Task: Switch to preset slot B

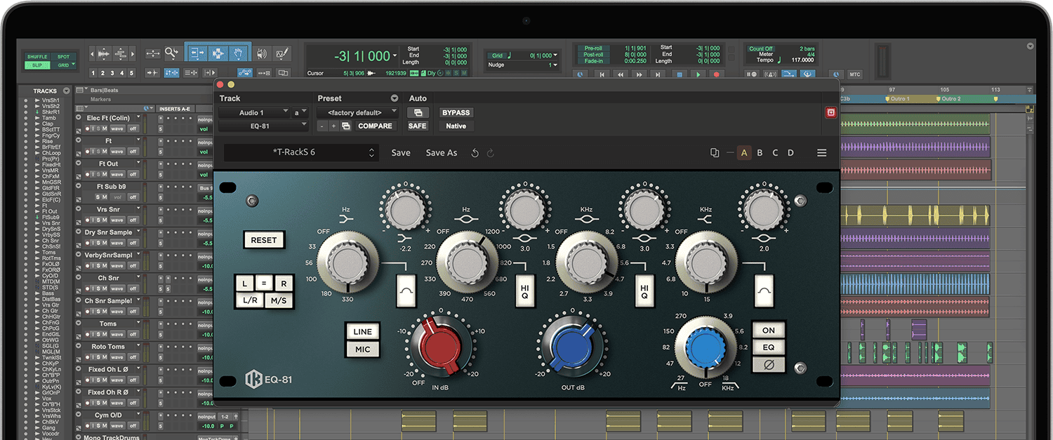Action: 760,152
